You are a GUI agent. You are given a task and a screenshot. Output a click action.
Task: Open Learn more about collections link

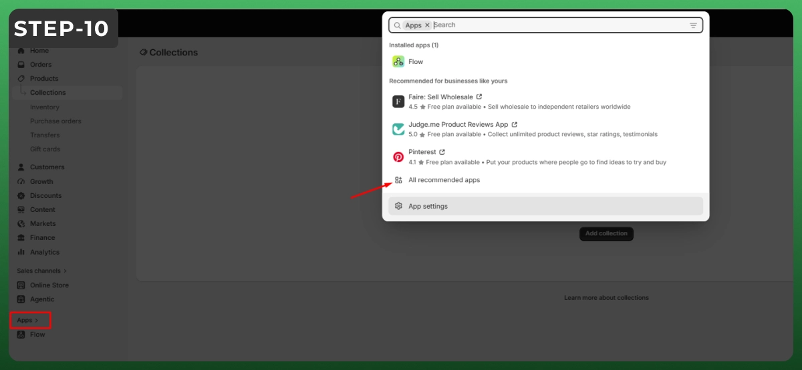coord(606,298)
